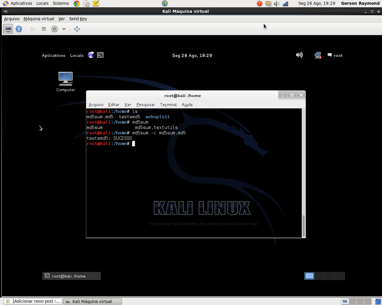Open Kali volume control icon
382x305 pixels.
coord(299,55)
